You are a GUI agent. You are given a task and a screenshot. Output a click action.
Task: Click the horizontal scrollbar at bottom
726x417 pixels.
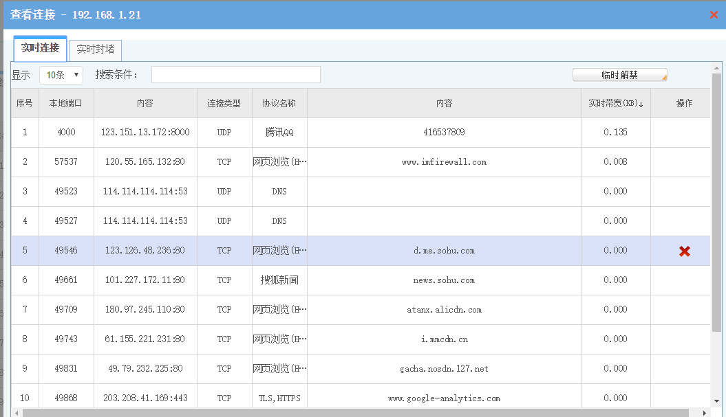[x=344, y=413]
